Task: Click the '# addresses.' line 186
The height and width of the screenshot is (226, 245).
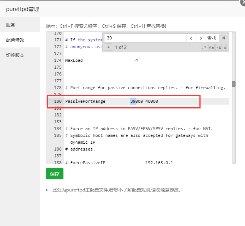Action: click(80, 149)
